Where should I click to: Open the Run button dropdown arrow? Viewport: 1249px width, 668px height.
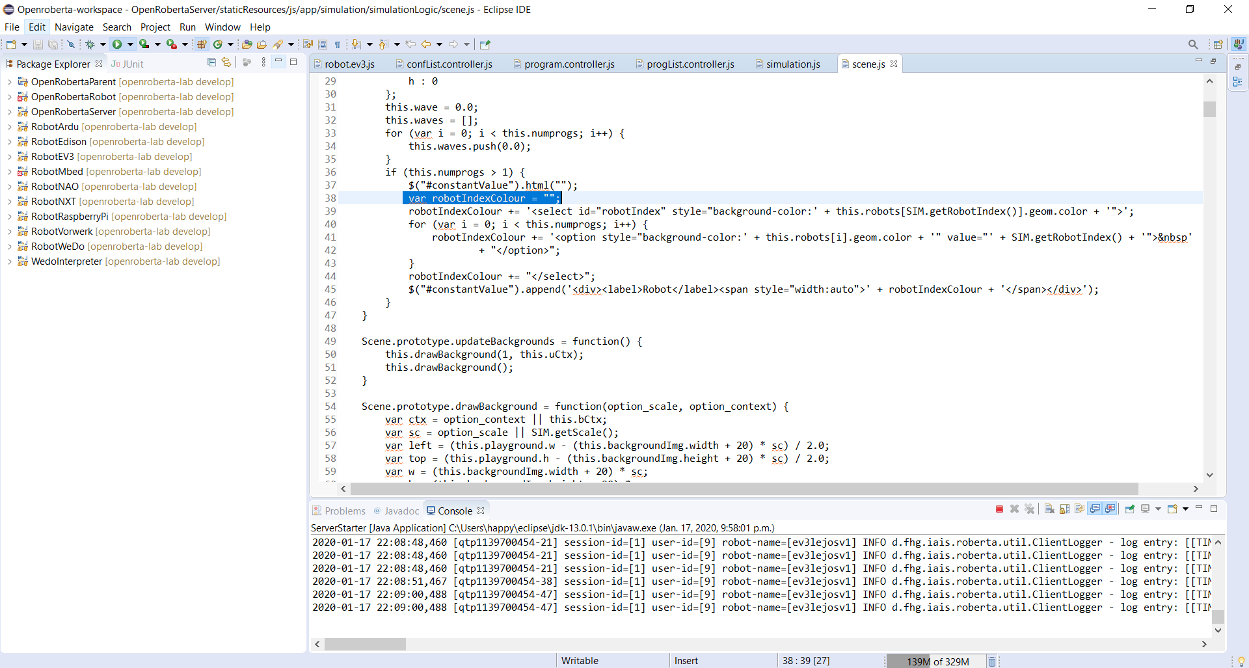[129, 44]
